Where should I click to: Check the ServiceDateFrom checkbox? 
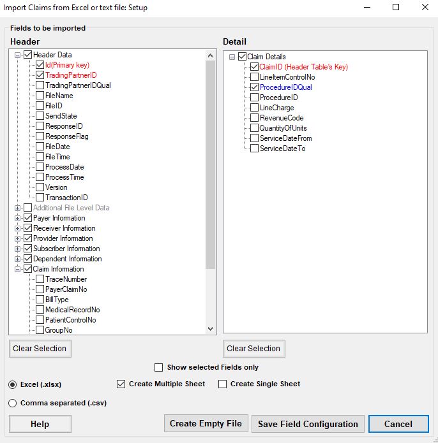tap(254, 138)
